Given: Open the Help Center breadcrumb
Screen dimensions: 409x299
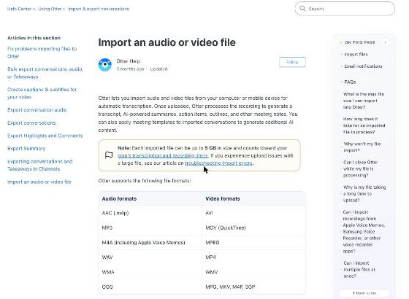Looking at the screenshot, I should point(19,9).
